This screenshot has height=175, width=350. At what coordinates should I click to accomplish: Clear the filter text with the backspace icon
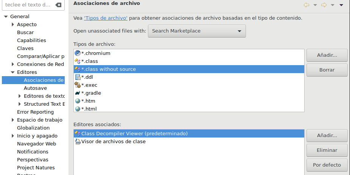(x=58, y=5)
